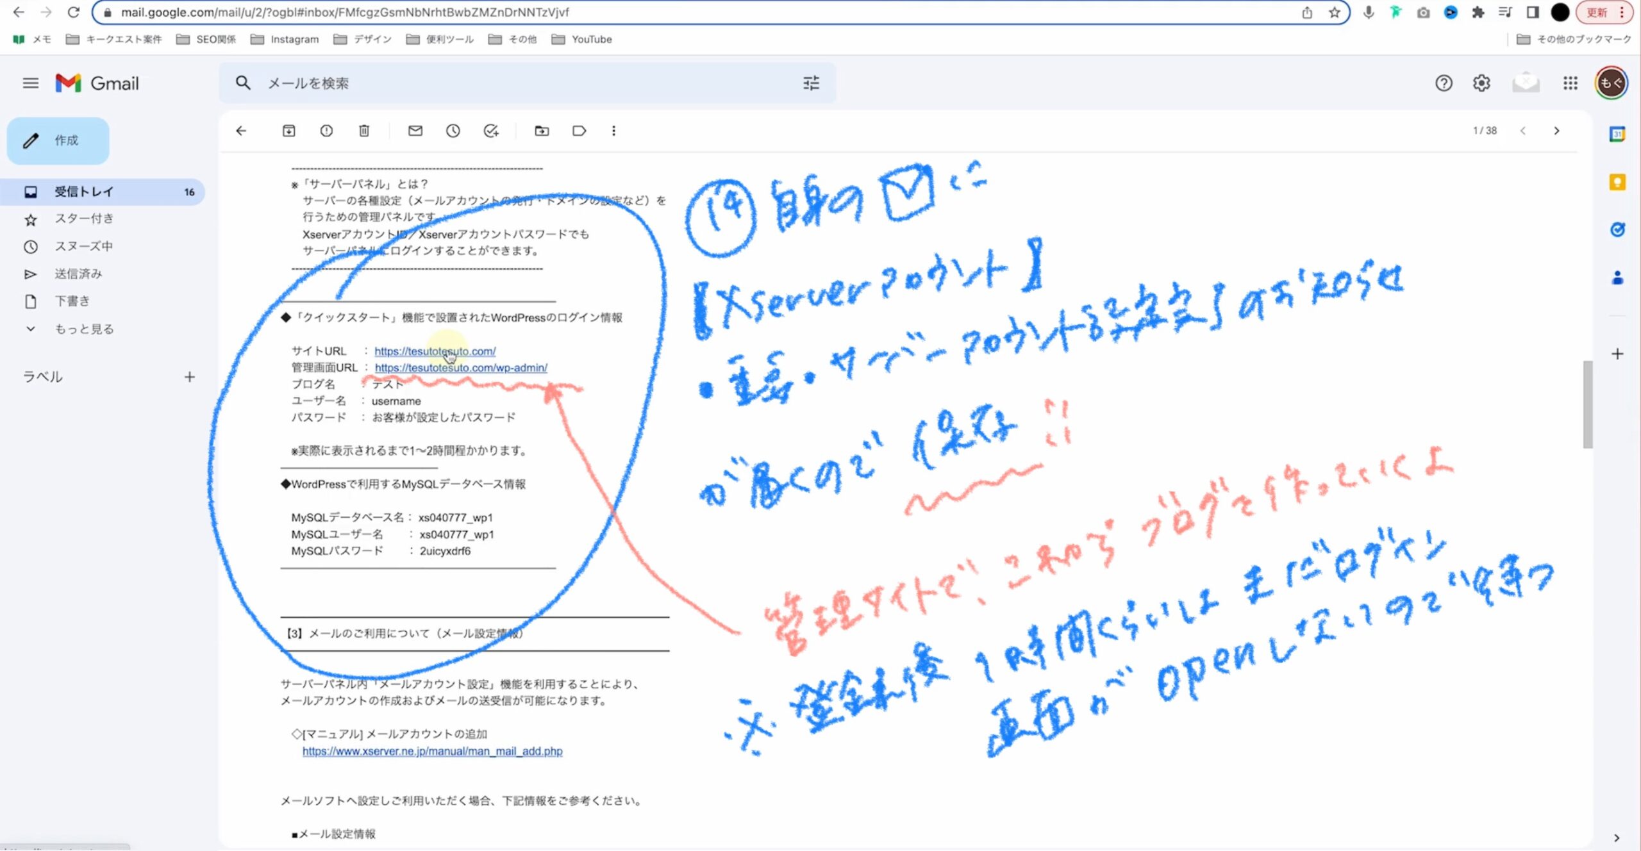
Task: Toggle main menu hamburger icon
Action: click(30, 83)
